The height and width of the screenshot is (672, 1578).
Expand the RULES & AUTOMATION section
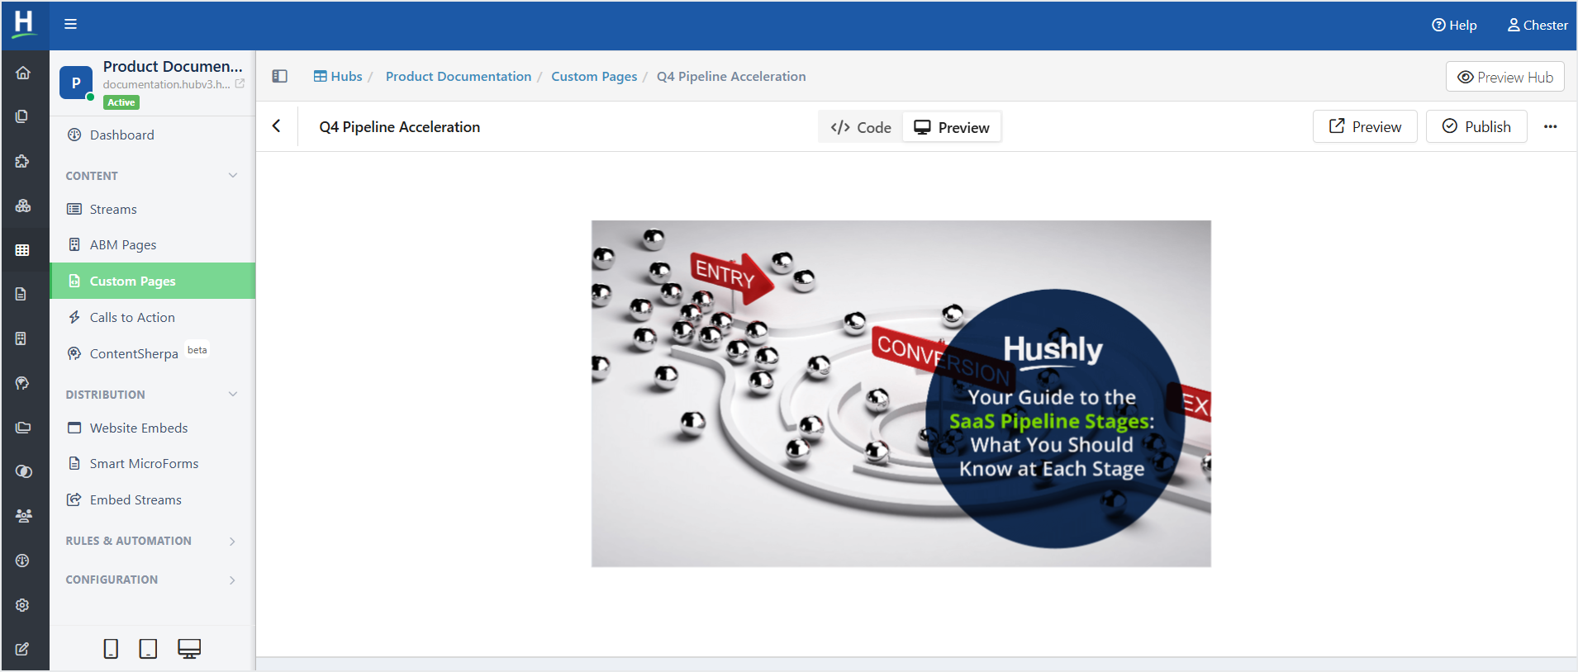tap(232, 541)
